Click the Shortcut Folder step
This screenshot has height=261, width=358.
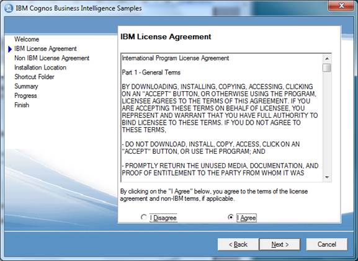click(x=34, y=77)
